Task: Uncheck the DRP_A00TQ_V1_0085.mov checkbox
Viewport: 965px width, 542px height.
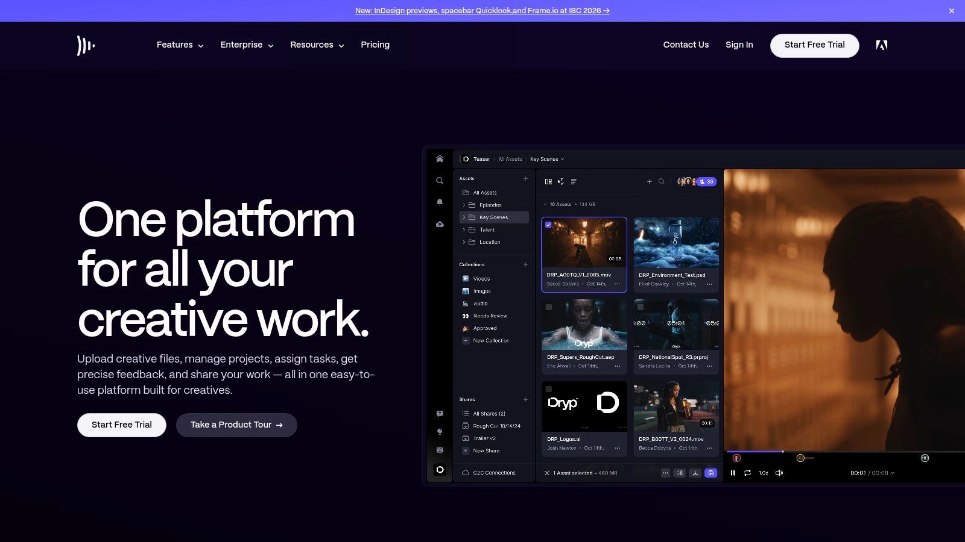Action: pyautogui.click(x=548, y=225)
